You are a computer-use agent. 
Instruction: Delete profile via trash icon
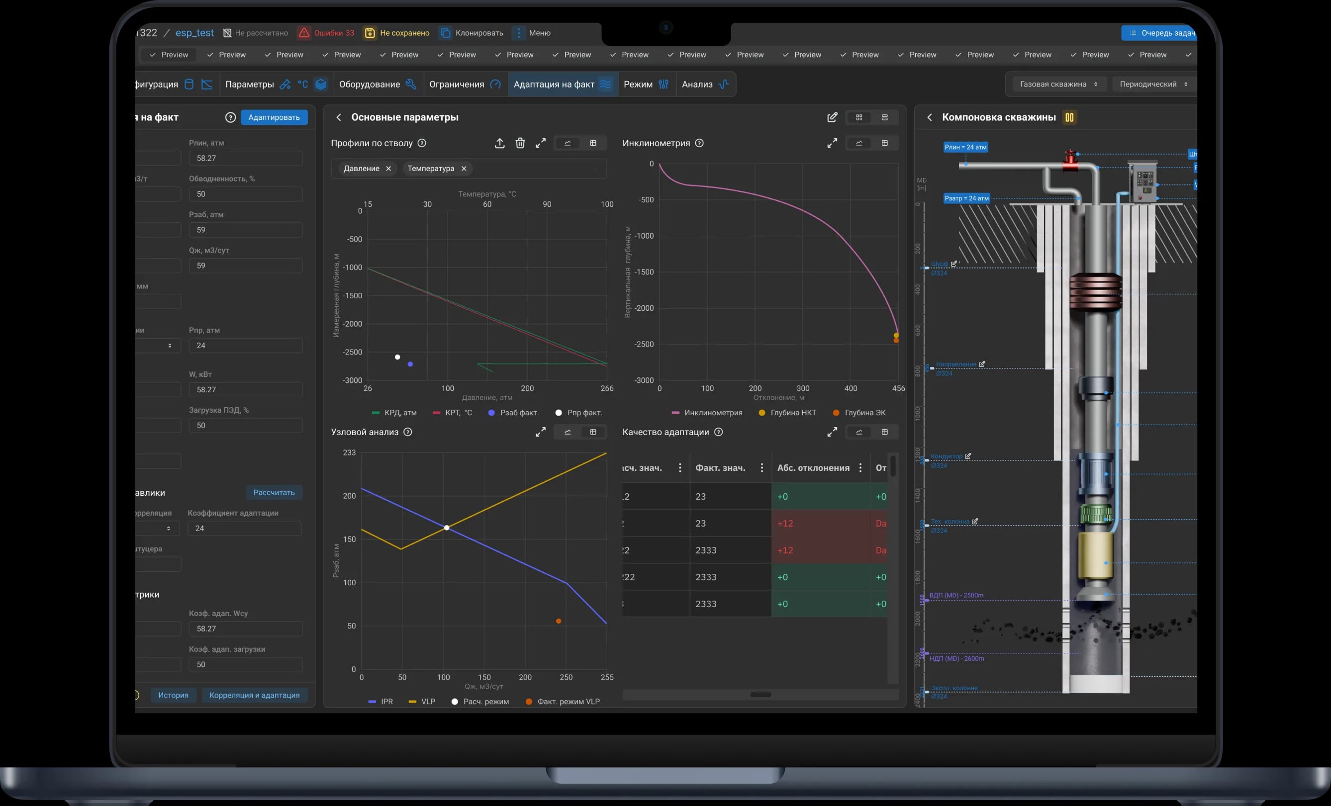520,143
